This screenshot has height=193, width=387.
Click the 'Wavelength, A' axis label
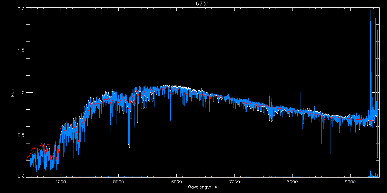(202, 187)
